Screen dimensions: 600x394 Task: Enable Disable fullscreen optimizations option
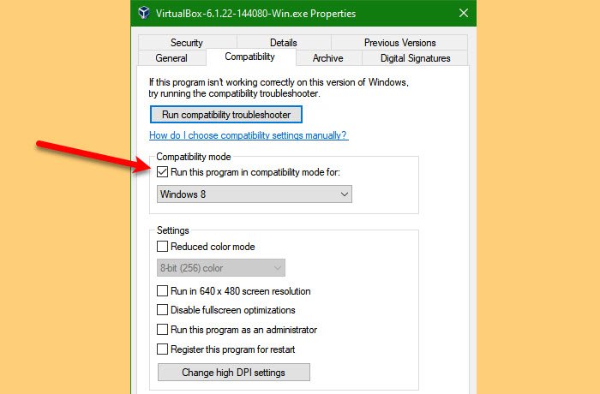pyautogui.click(x=162, y=310)
